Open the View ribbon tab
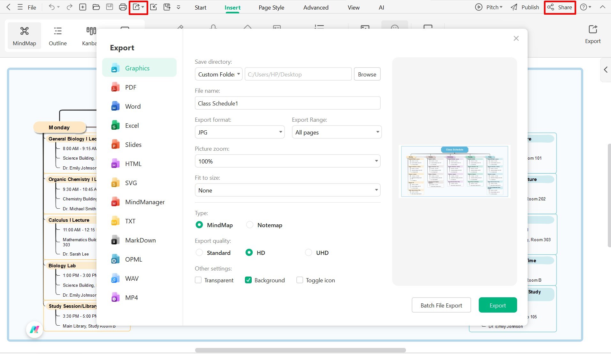 point(354,7)
